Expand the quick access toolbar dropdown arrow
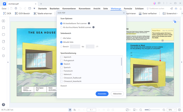 pos(34,8)
